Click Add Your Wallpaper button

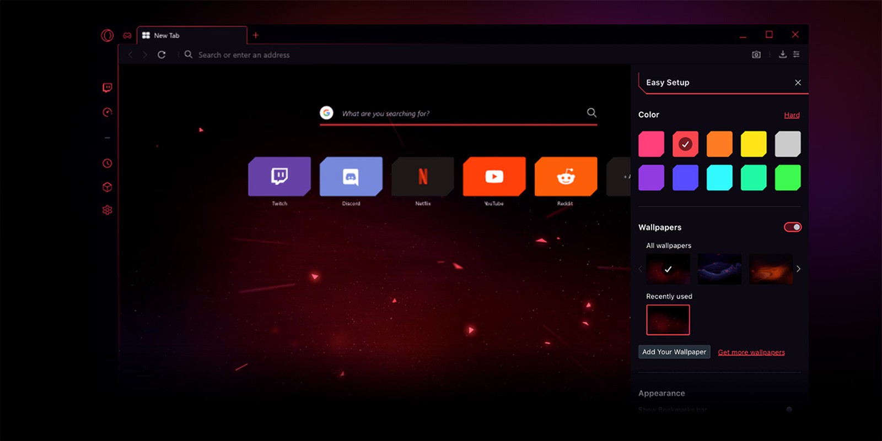[x=674, y=352]
